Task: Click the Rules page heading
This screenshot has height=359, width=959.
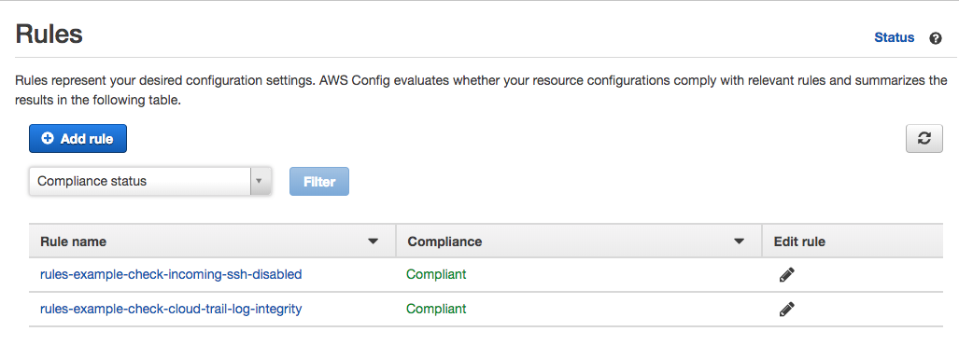Action: (49, 35)
